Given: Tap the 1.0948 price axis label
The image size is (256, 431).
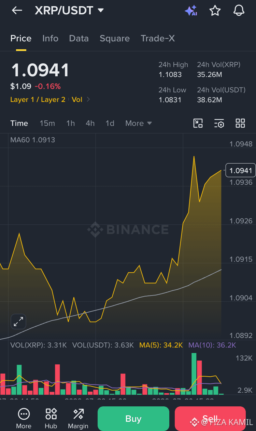Looking at the screenshot, I should pyautogui.click(x=241, y=144).
